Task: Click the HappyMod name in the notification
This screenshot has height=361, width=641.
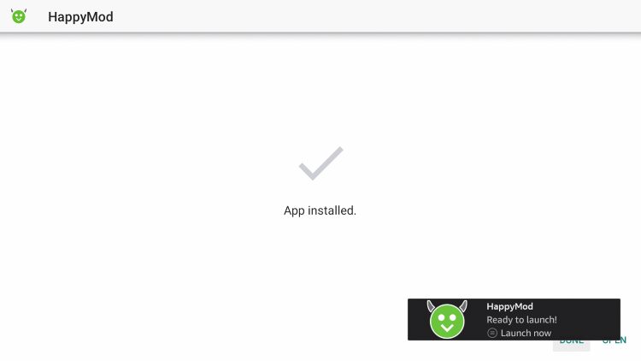Action: (x=509, y=306)
